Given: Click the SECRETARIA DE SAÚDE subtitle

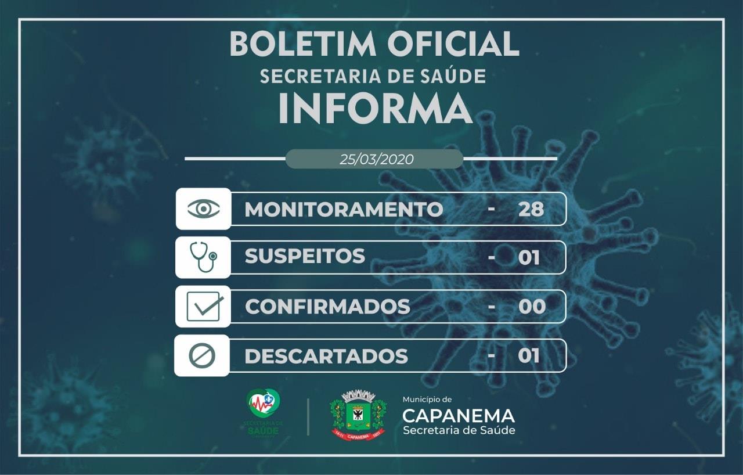Looking at the screenshot, I should [373, 76].
